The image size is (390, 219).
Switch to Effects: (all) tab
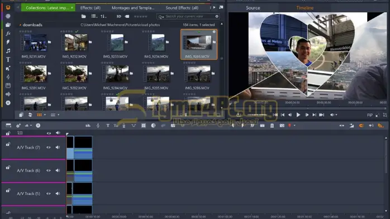[91, 8]
